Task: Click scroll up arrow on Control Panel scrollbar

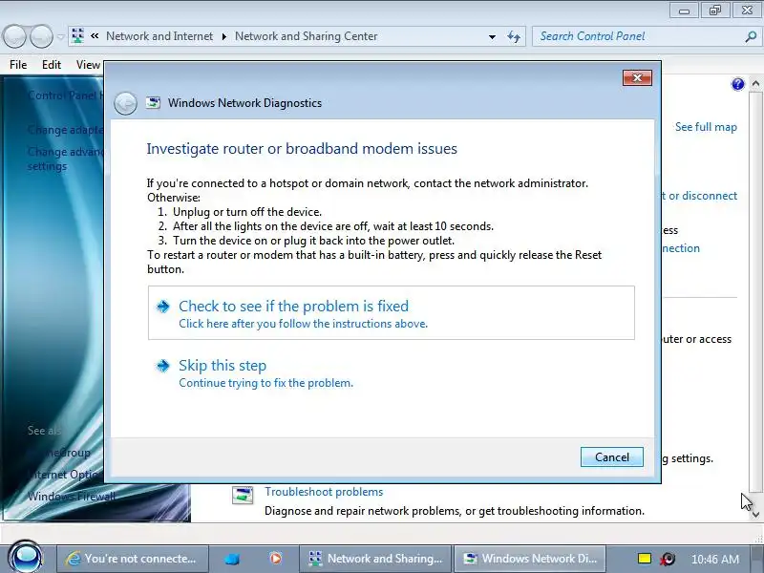Action: (x=755, y=84)
